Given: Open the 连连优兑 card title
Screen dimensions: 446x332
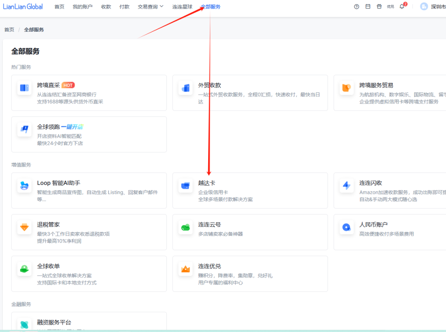Looking at the screenshot, I should pyautogui.click(x=210, y=266).
